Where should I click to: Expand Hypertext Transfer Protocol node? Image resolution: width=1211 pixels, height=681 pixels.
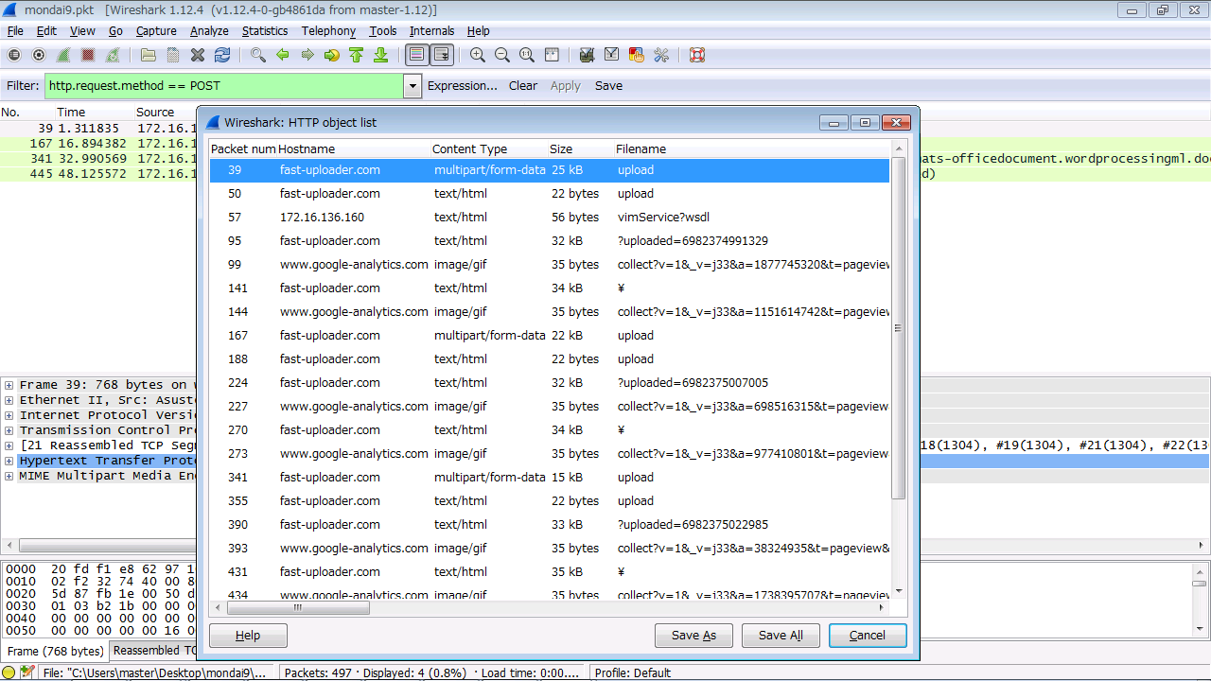9,461
